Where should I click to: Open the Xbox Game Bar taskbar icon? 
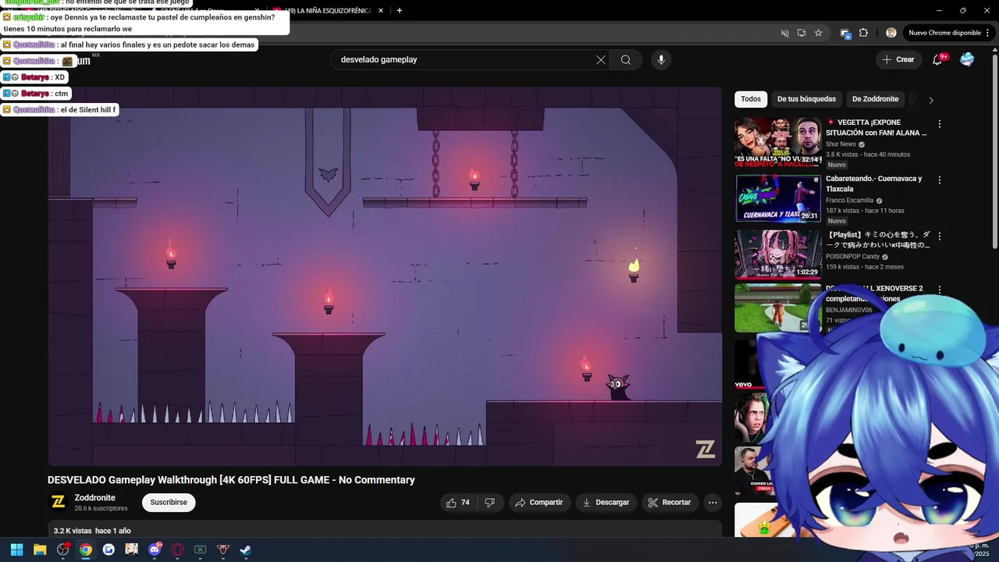point(200,550)
